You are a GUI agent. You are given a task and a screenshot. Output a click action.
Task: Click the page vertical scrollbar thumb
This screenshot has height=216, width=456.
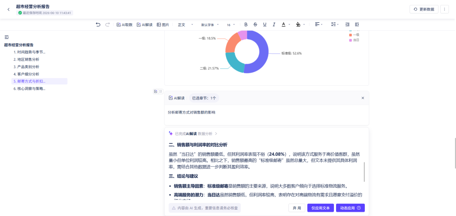tap(455, 153)
